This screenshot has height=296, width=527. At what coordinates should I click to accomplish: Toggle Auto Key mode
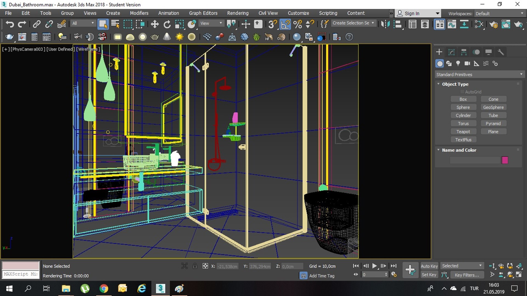pos(429,266)
